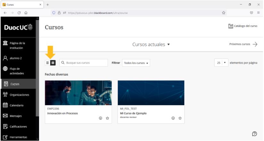Open the Todos los cursos filter dropdown

coord(136,63)
